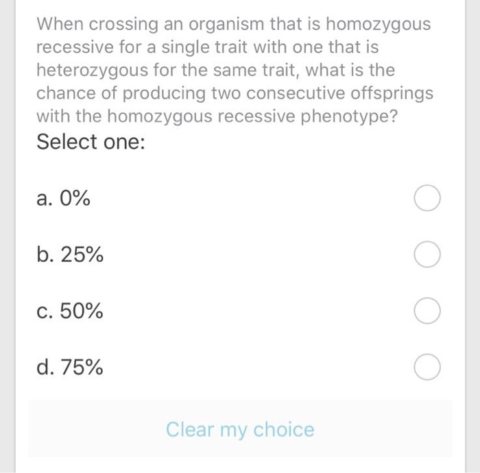
Task: Click the word "phenotype?" ending the question
Action: tap(349, 117)
